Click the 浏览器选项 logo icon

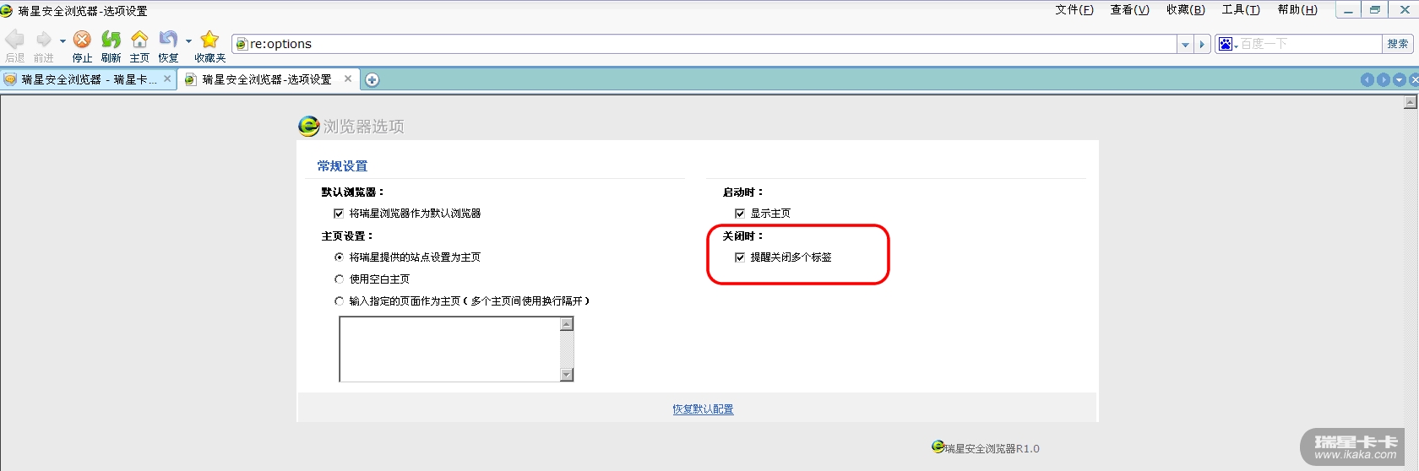[x=308, y=126]
